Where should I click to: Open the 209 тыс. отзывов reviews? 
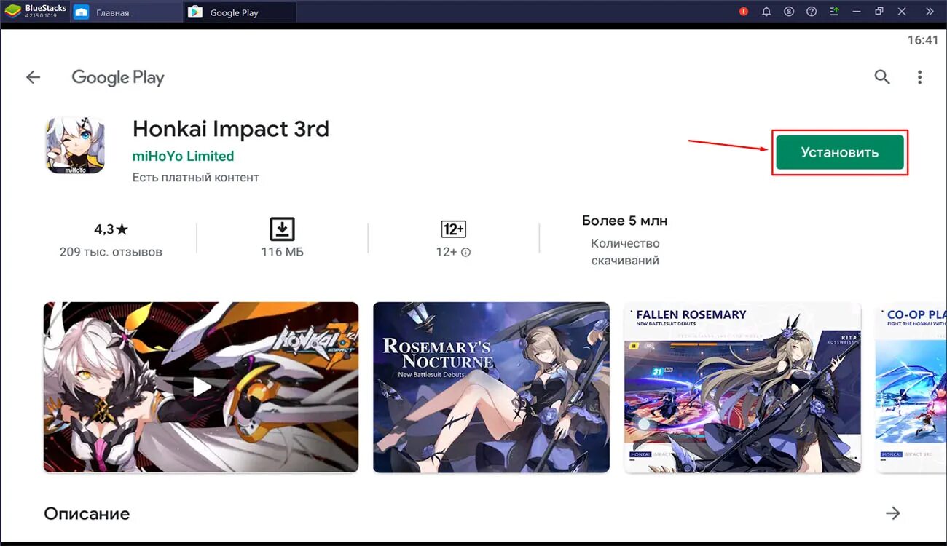coord(111,252)
